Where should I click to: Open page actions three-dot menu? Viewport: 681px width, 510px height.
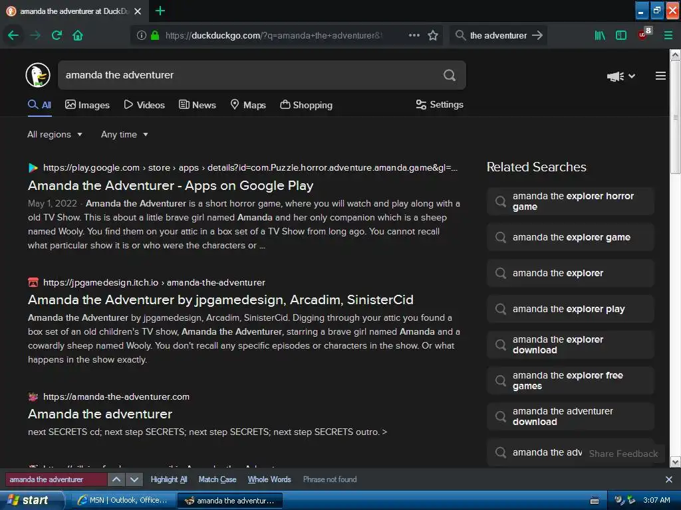(x=414, y=35)
